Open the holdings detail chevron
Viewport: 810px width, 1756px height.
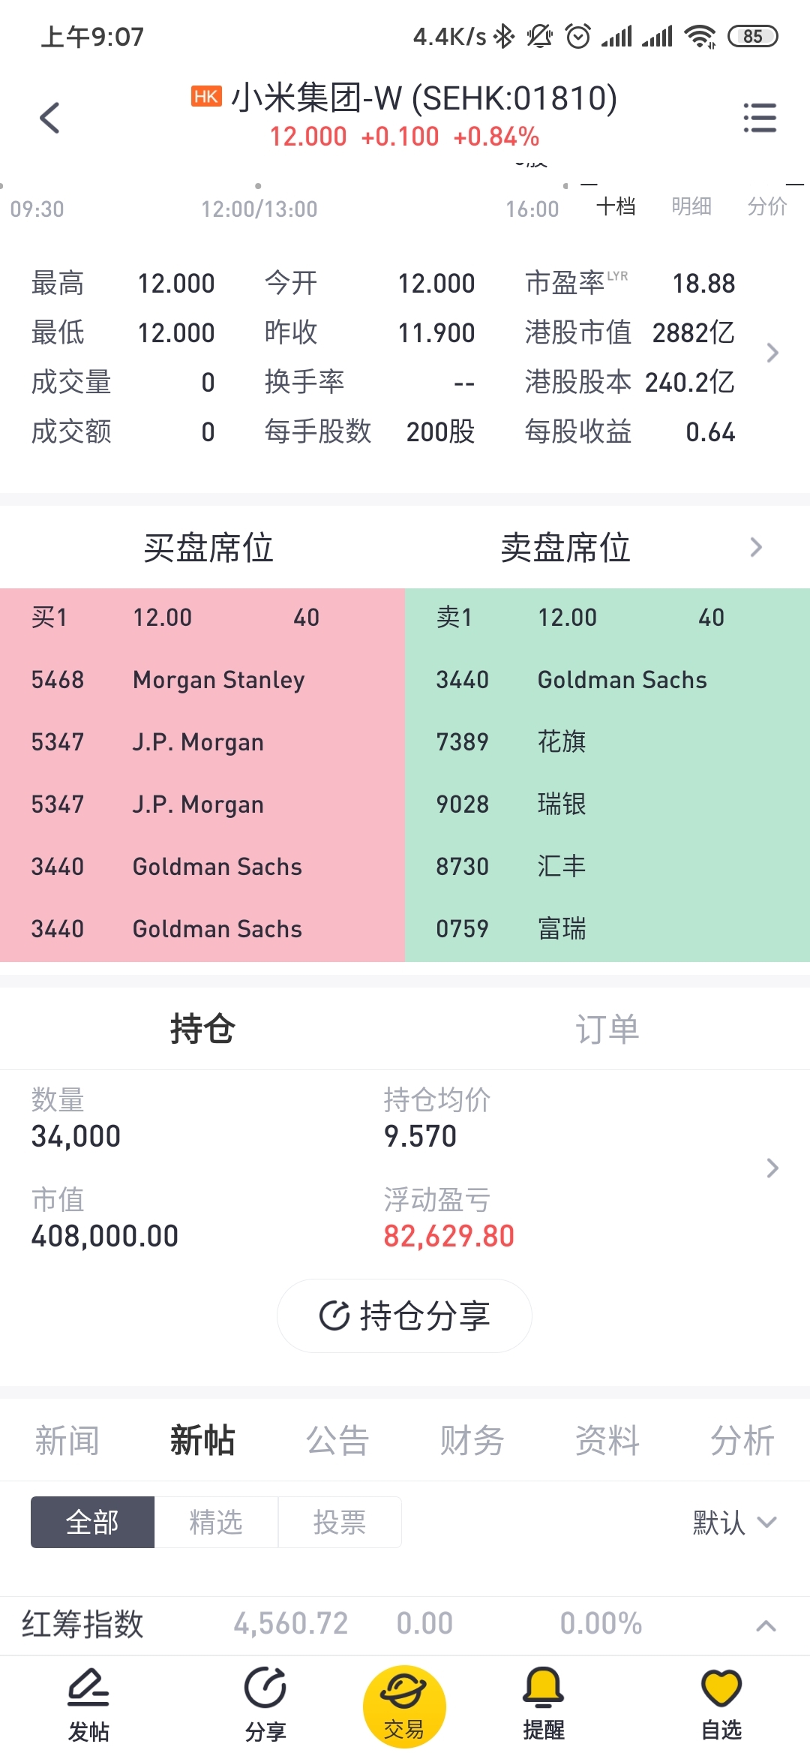[x=772, y=1168]
